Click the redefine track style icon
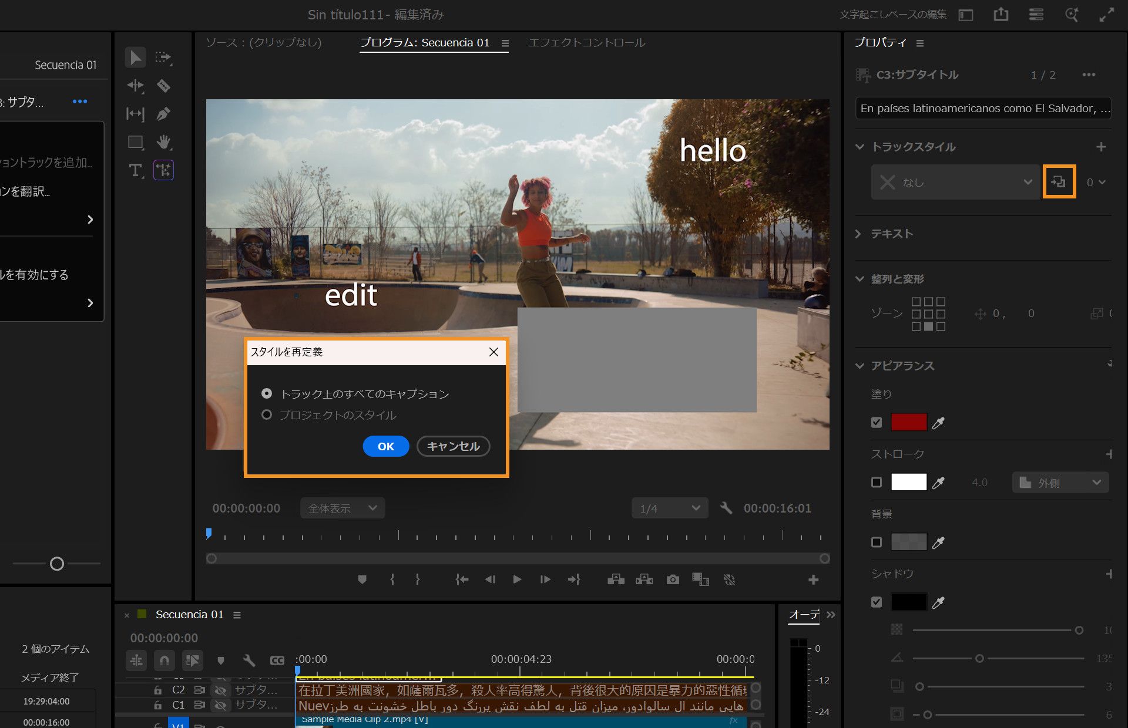Viewport: 1128px width, 728px height. [x=1059, y=182]
